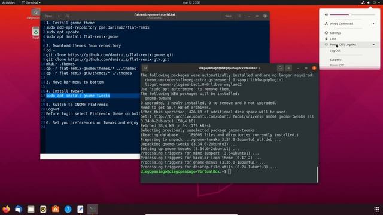Choose Settings in the system menu
Screen dimensions: 383x215
coord(335,33)
